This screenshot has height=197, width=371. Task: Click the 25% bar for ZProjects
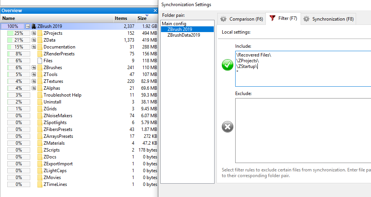coord(19,33)
